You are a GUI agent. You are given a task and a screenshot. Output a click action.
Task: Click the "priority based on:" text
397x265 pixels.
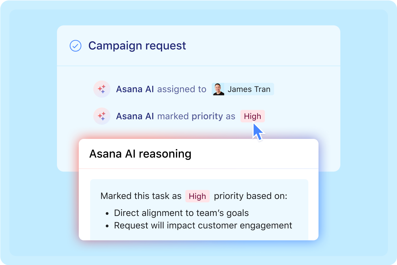[250, 196]
